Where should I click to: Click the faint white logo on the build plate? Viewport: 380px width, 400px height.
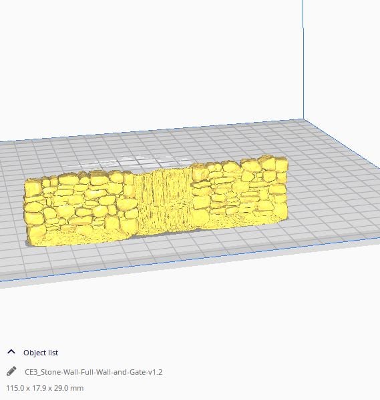(128, 161)
